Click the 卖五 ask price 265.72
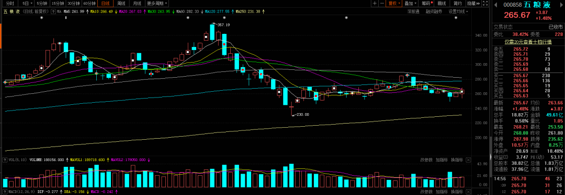The image size is (565, 195). pyautogui.click(x=521, y=49)
